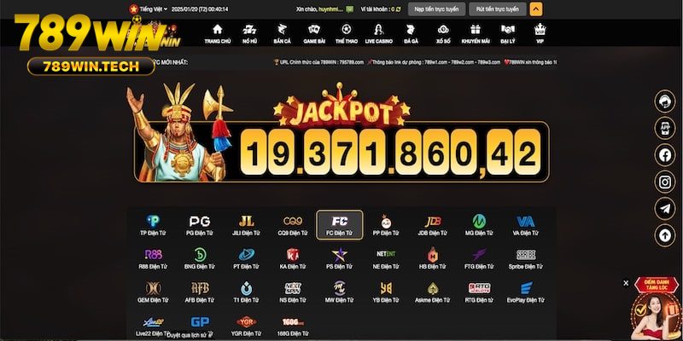
Task: Open the Telegram sidebar icon
Action: [665, 209]
